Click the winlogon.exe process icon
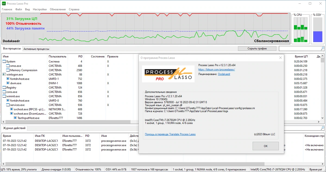This screenshot has width=326, height=172. tap(4, 74)
